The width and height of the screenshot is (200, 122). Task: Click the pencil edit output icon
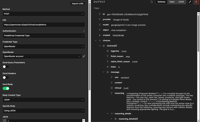click(190, 2)
